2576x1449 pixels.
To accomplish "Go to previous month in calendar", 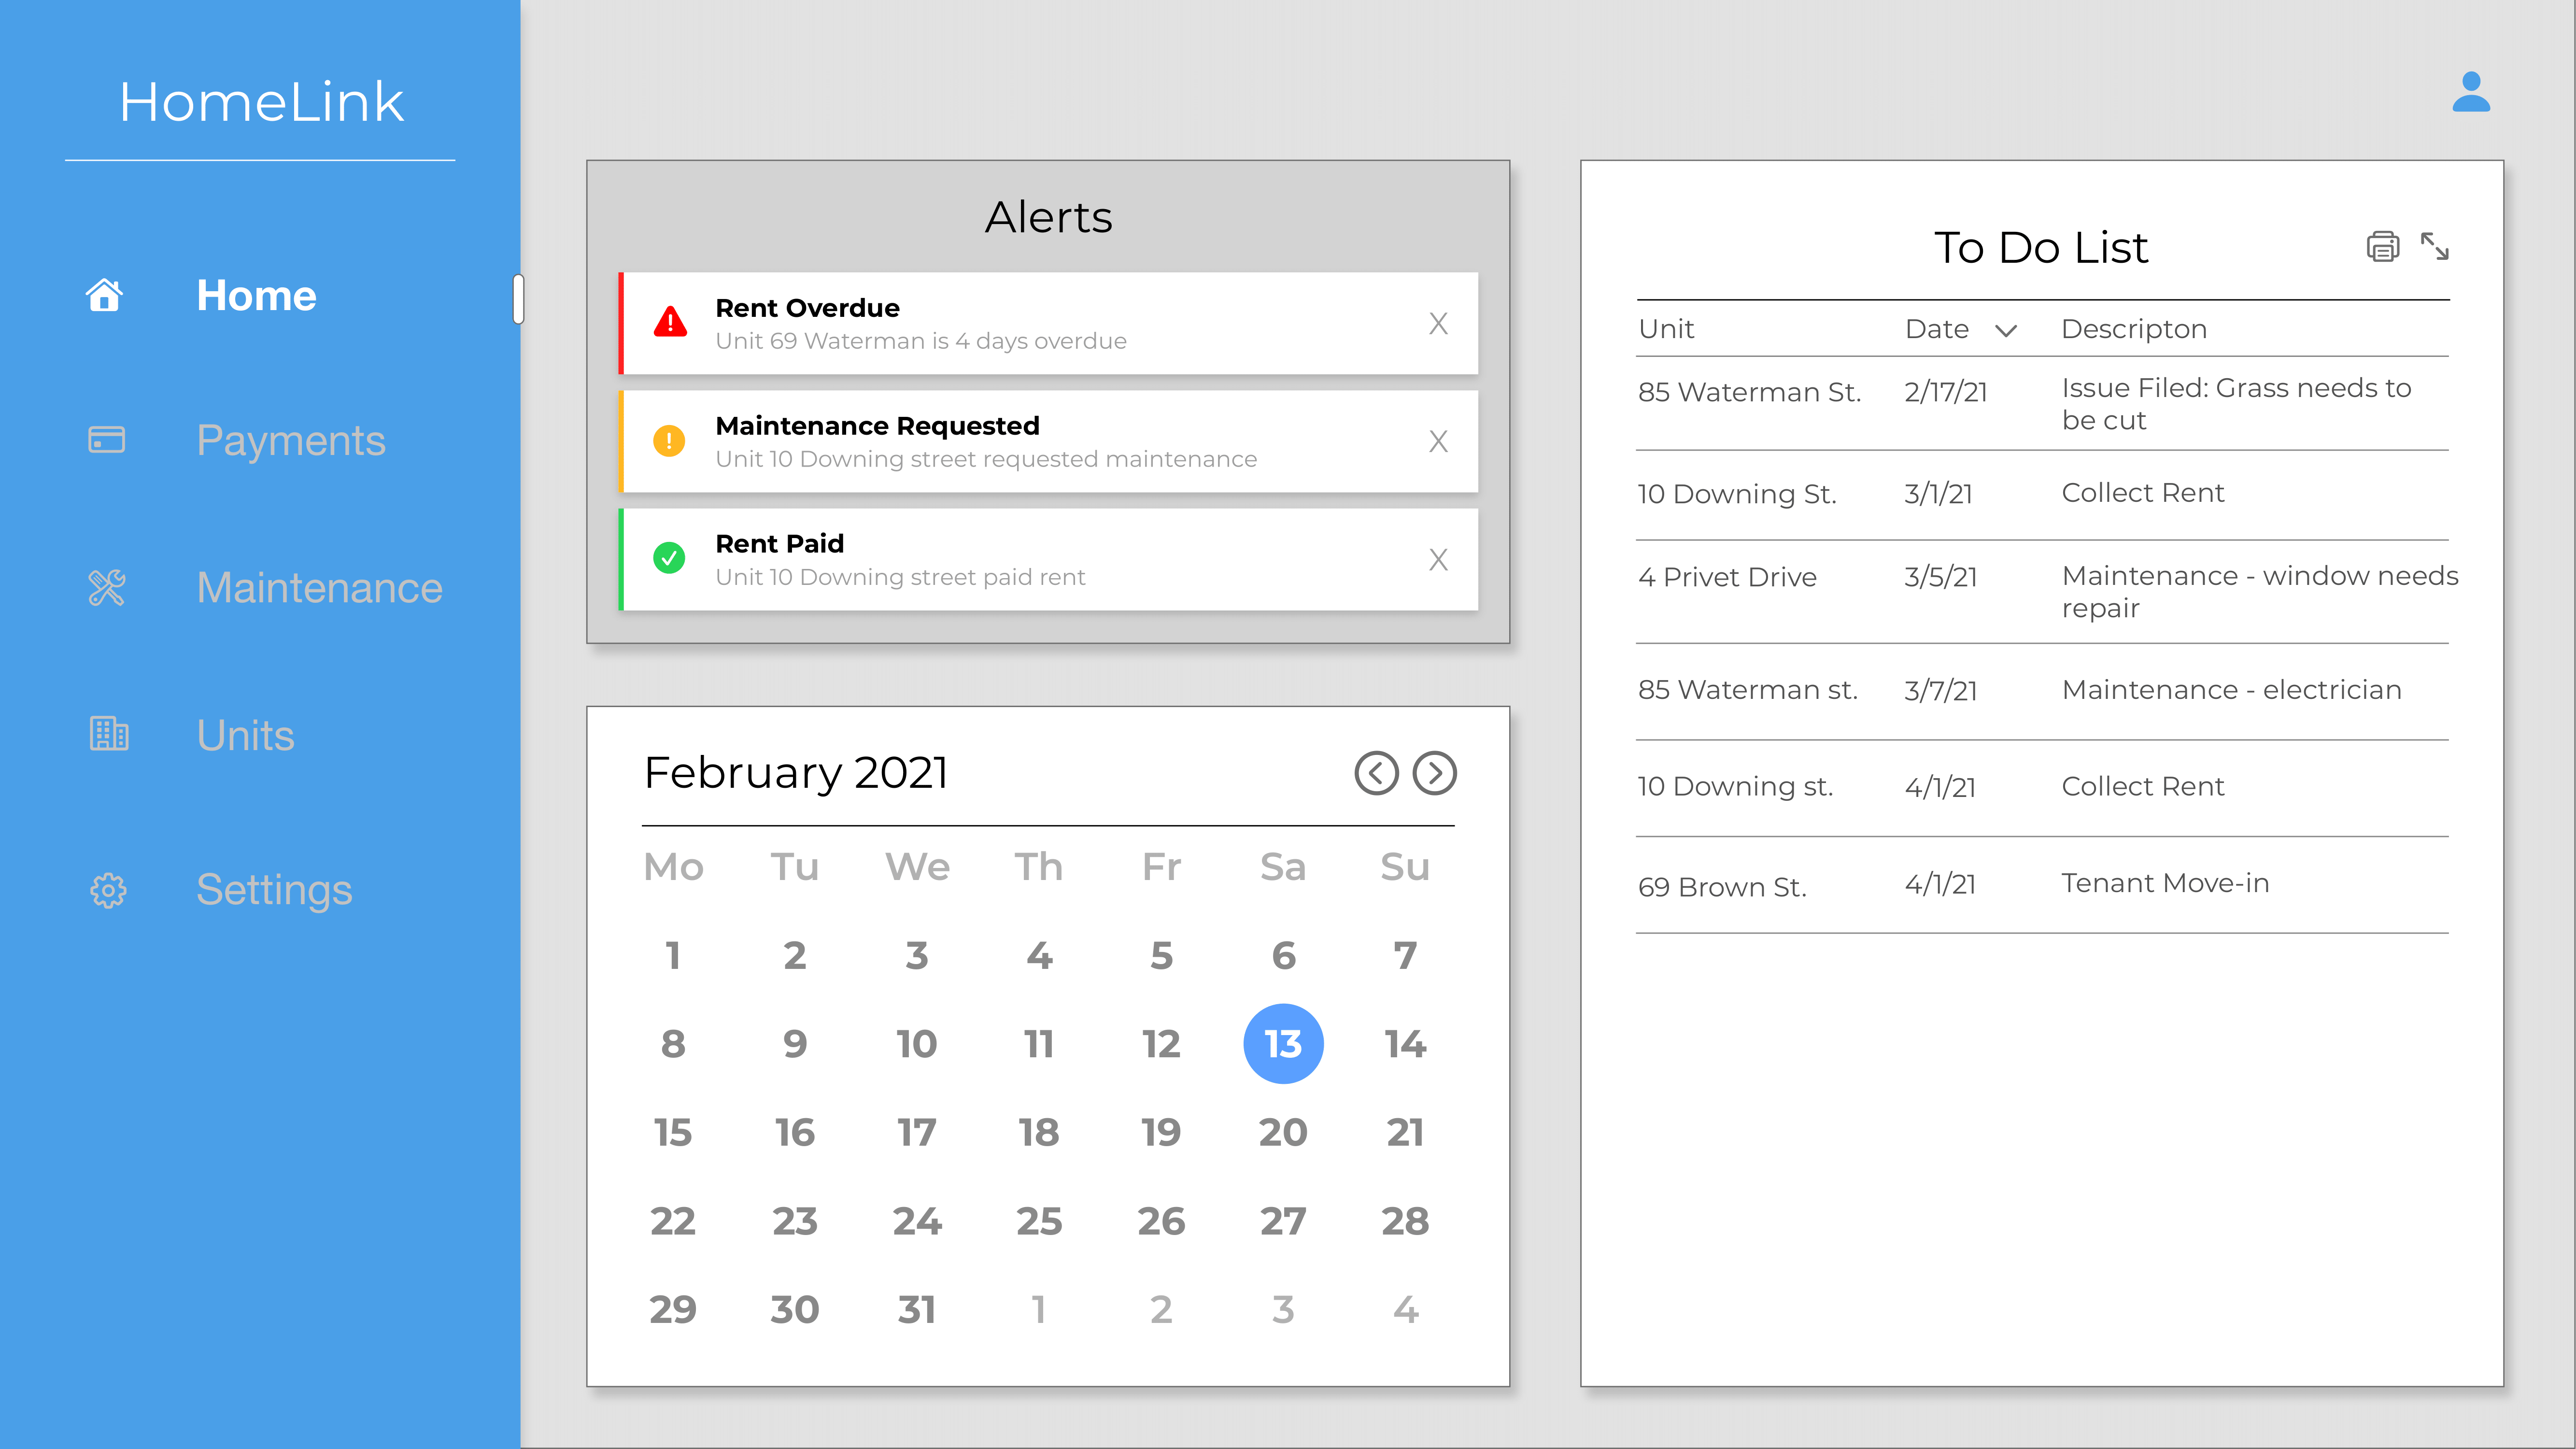I will pyautogui.click(x=1376, y=773).
